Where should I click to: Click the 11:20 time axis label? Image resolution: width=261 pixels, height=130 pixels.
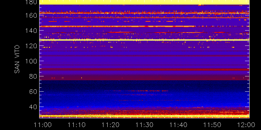click(111, 124)
